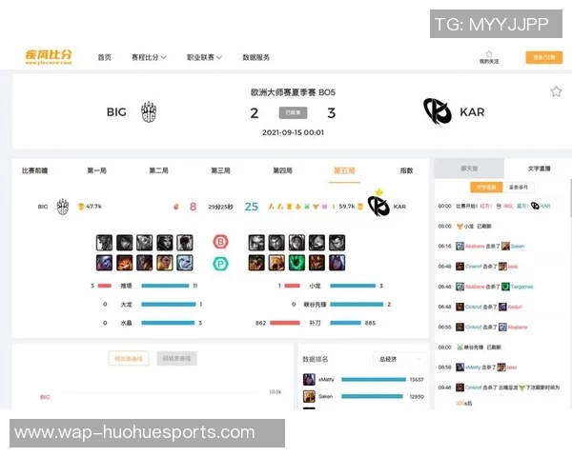The height and width of the screenshot is (457, 572).
Task: Click the 29分25秒 game duration text
Action: tap(221, 207)
